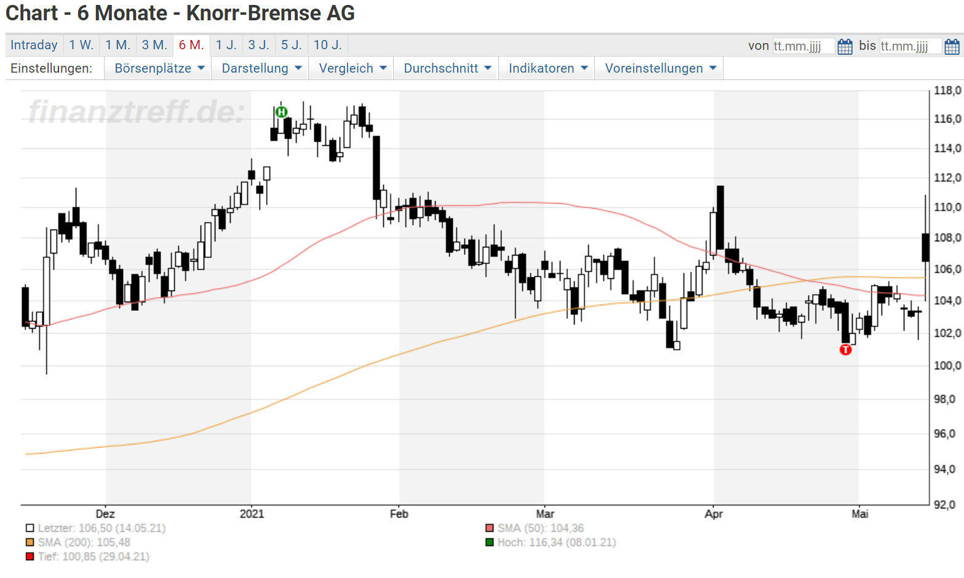Click the 'Dez' x-axis label
This screenshot has height=578, width=964.
(x=105, y=514)
